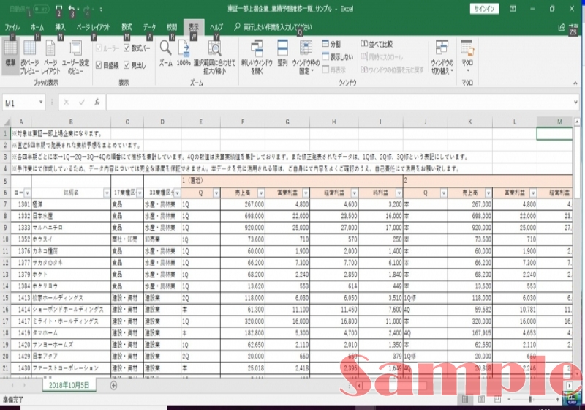Switch to Page Layout (ページレイアウト) view

(50, 57)
